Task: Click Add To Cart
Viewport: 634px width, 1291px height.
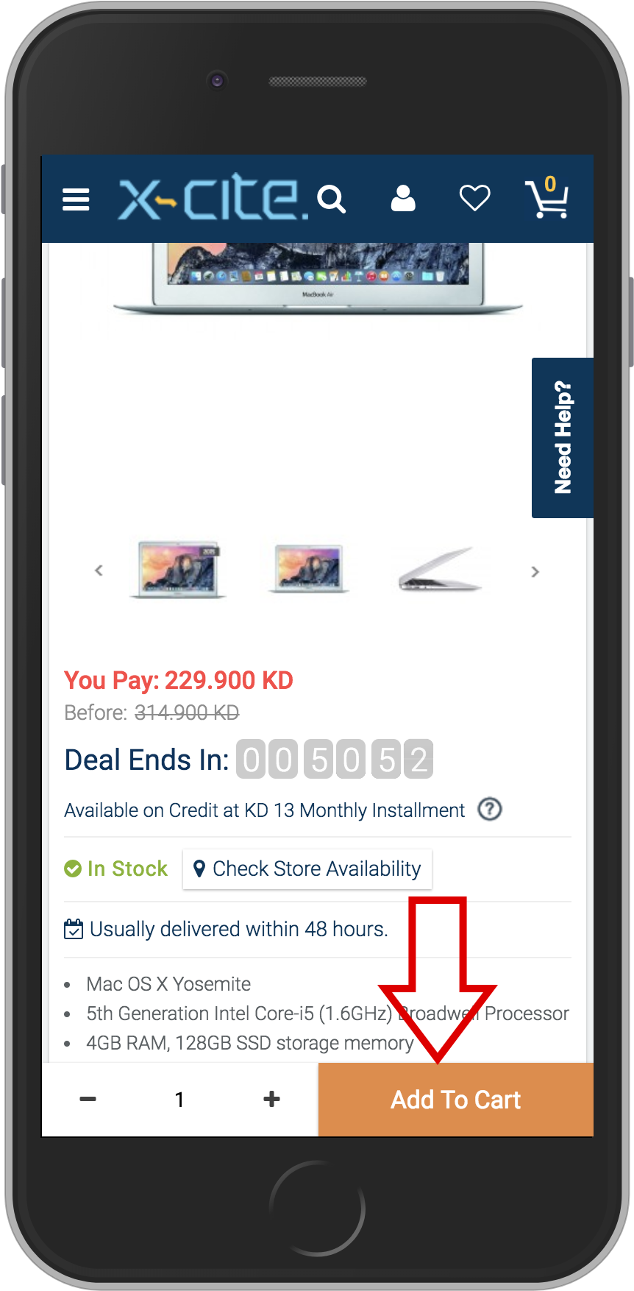Action: [x=456, y=1100]
